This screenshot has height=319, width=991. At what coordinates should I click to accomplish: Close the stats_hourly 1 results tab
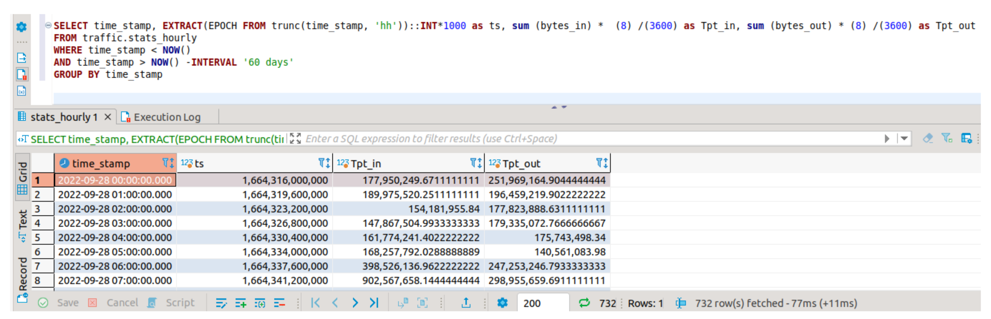(x=108, y=117)
